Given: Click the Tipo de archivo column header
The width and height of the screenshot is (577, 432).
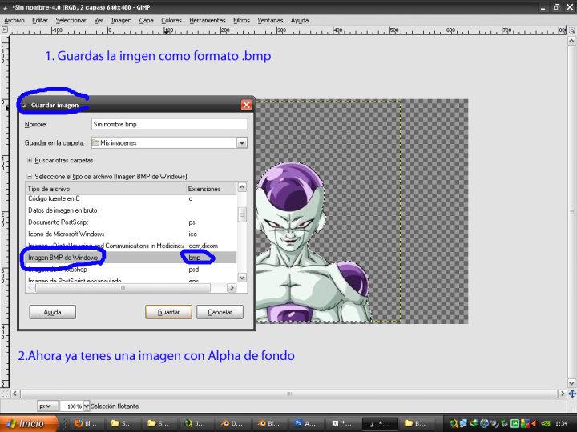Looking at the screenshot, I should click(x=106, y=189).
